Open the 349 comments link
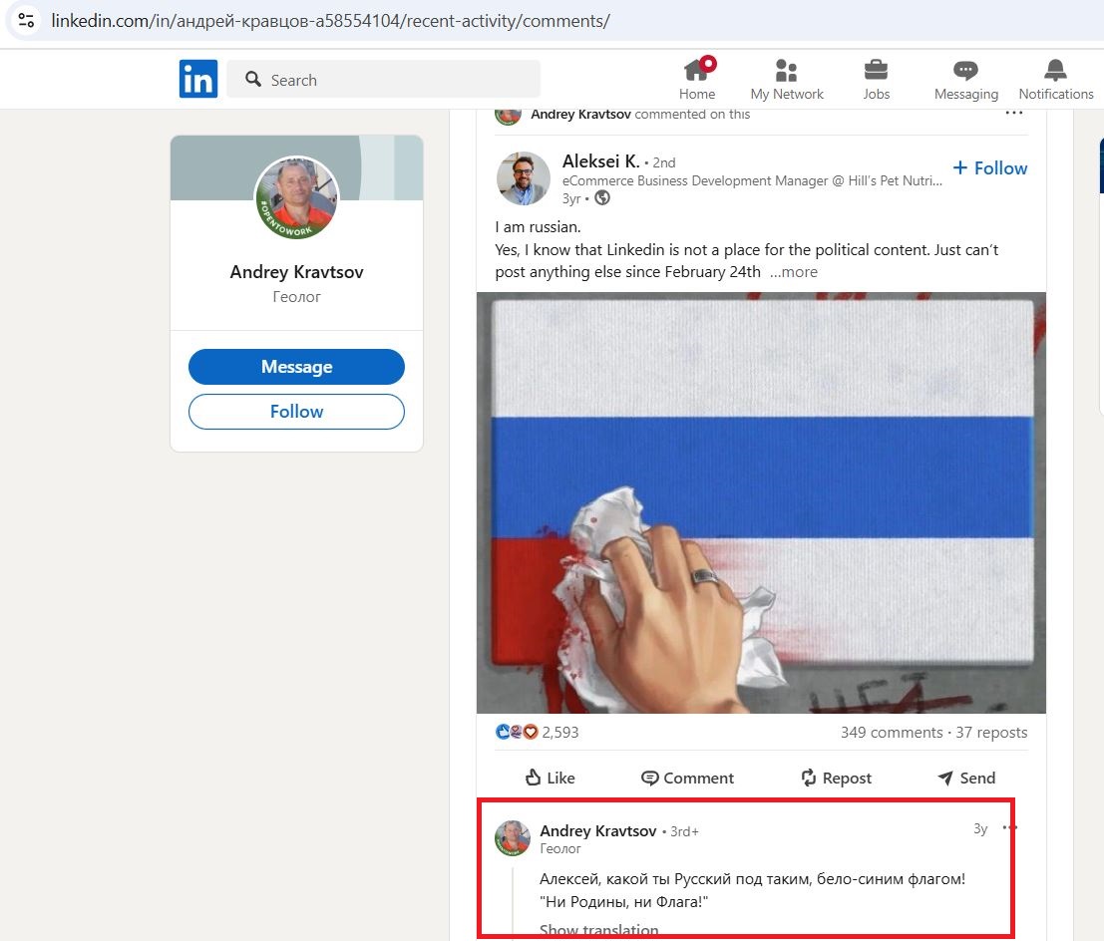This screenshot has height=941, width=1104. click(892, 733)
